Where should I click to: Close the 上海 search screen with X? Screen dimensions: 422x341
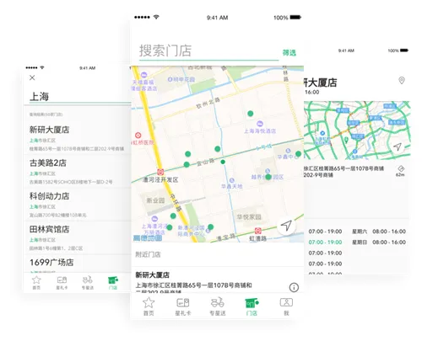[32, 77]
